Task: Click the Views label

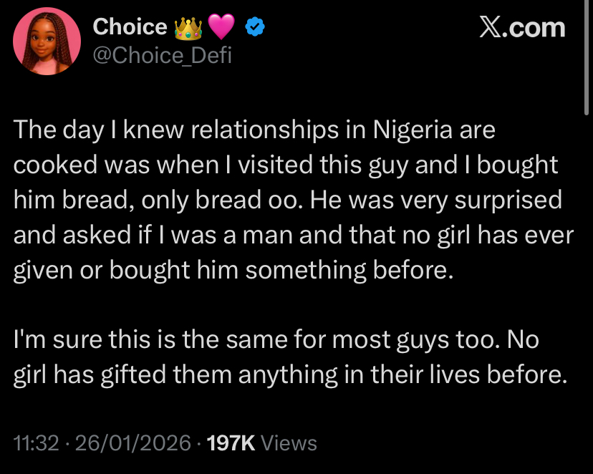Action: (289, 443)
